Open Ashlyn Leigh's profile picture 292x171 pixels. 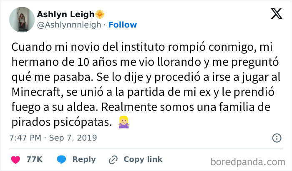[x=20, y=20]
